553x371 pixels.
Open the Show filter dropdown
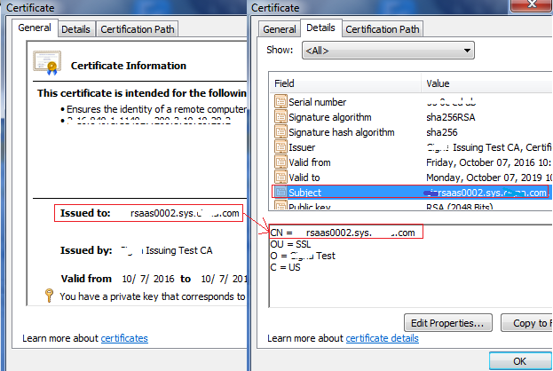coord(387,51)
